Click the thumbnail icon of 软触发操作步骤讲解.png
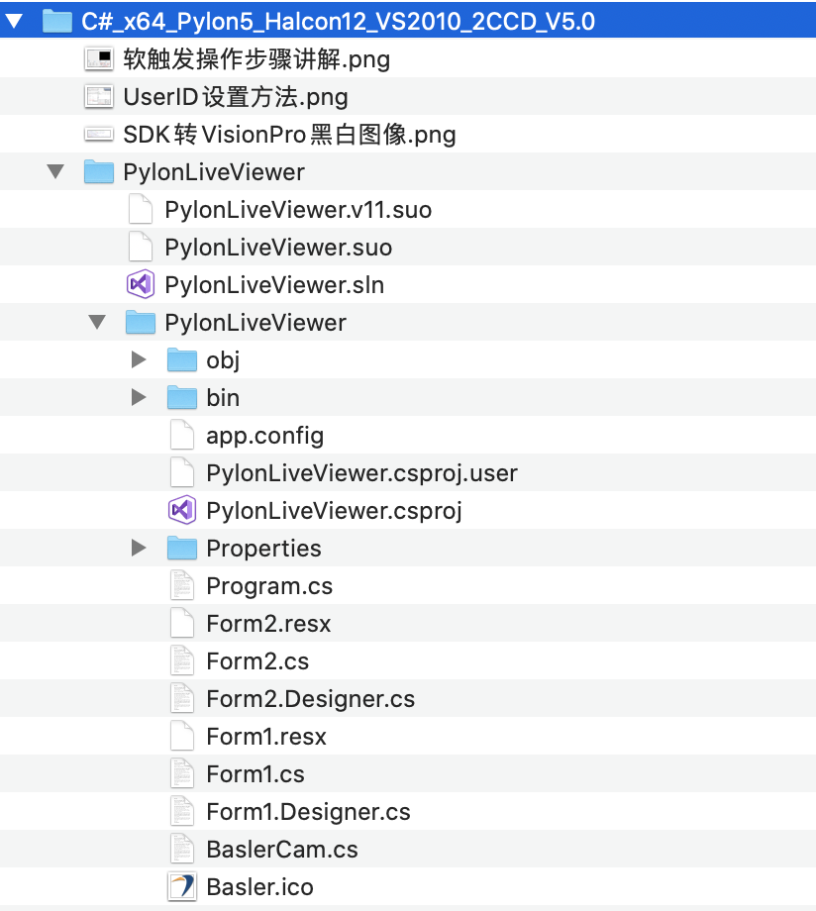Screen dimensions: 816x911 coord(99,58)
